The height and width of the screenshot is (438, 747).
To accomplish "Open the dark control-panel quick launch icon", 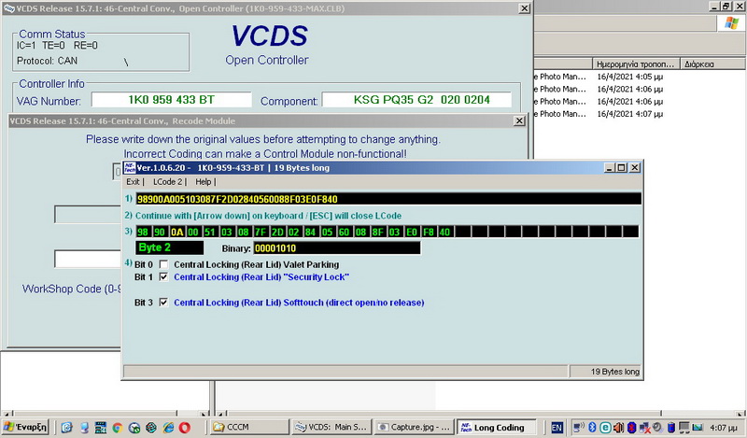I will pos(101,428).
